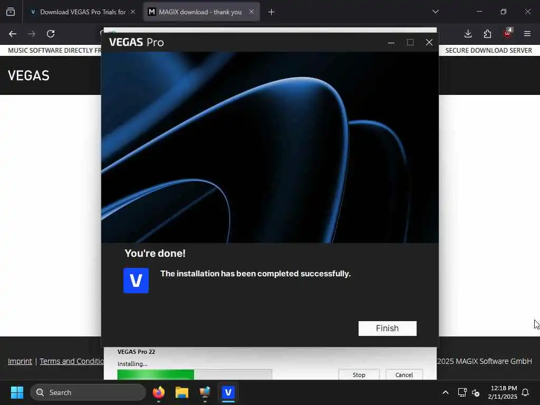Reload the current page
Image resolution: width=540 pixels, height=405 pixels.
[x=51, y=34]
